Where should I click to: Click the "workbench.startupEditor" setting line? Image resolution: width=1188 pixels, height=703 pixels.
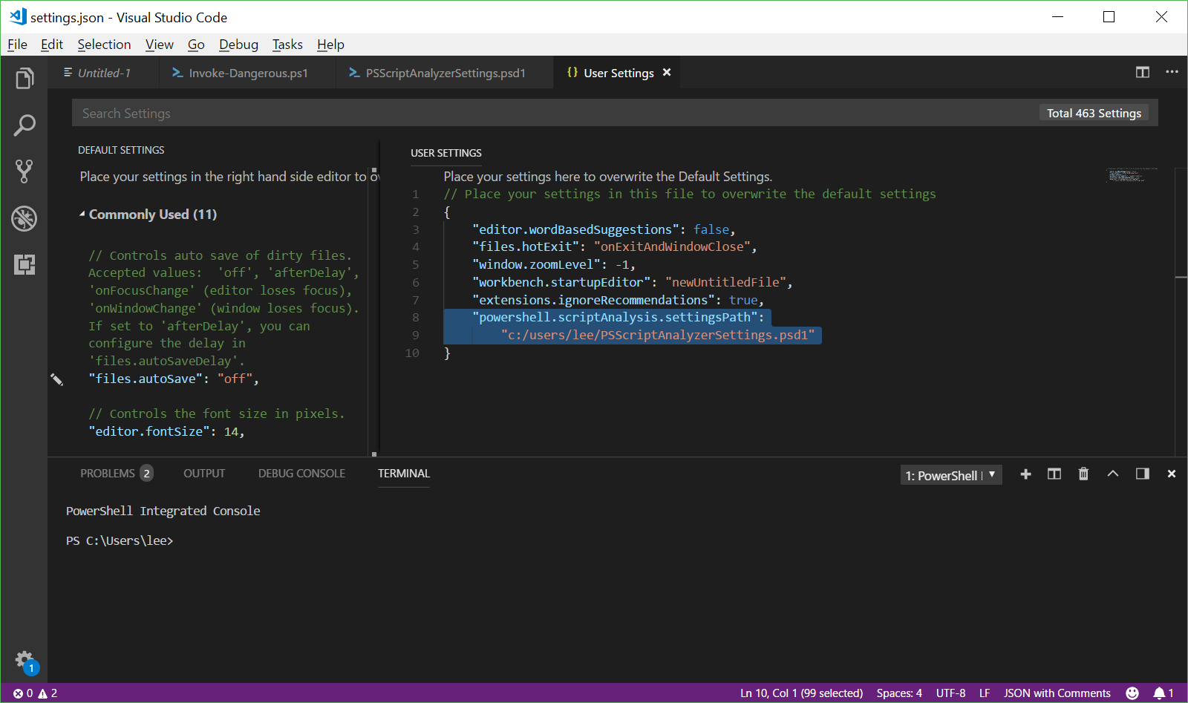coord(633,282)
